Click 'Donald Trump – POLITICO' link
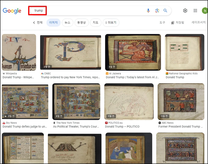This screenshot has width=208, height=164. pyautogui.click(x=122, y=127)
